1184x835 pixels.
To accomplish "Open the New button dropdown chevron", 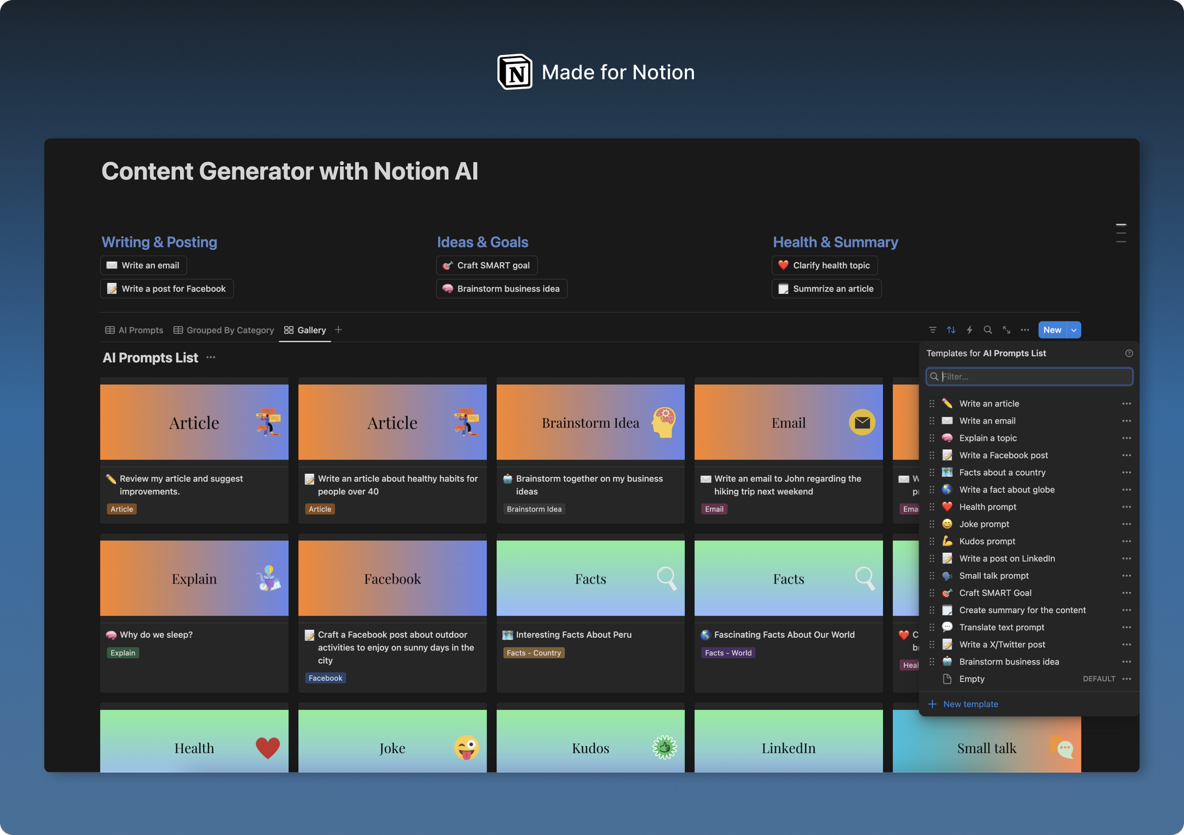I will pos(1073,330).
